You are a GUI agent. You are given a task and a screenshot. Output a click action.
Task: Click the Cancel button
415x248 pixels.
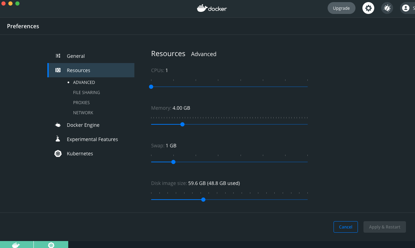pyautogui.click(x=346, y=227)
